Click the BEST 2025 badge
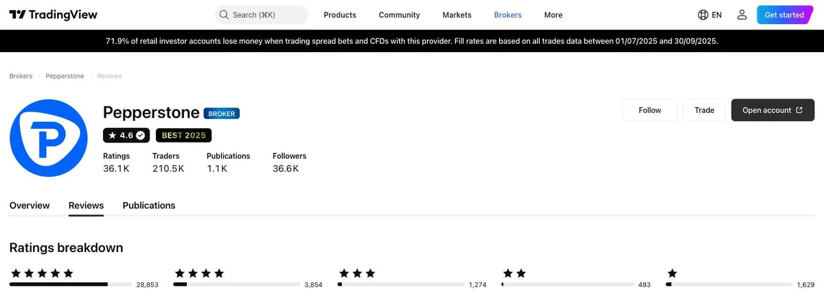The height and width of the screenshot is (300, 824). 183,135
